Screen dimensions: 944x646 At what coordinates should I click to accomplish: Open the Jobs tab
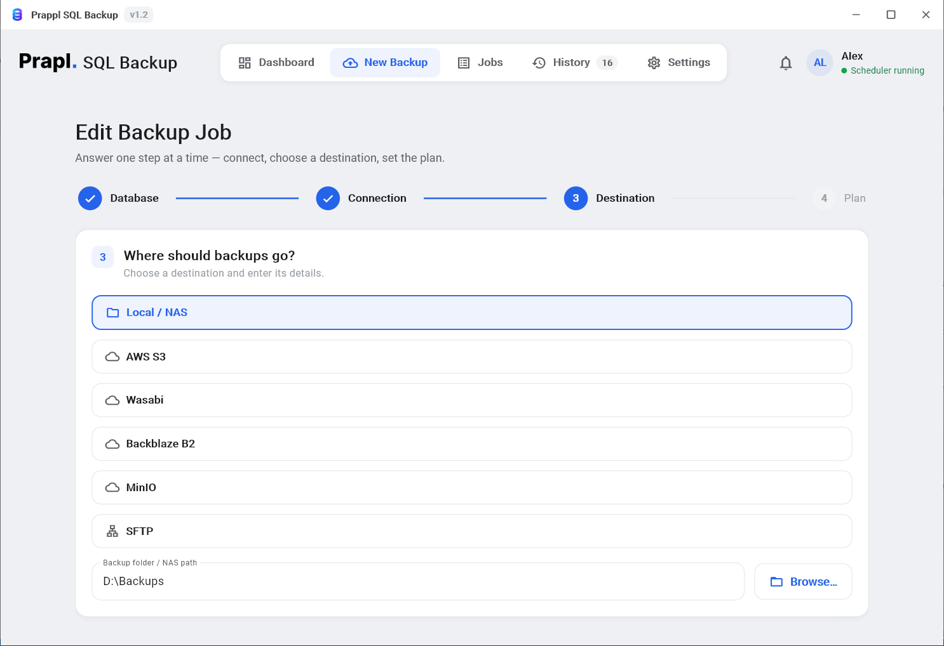pyautogui.click(x=480, y=63)
